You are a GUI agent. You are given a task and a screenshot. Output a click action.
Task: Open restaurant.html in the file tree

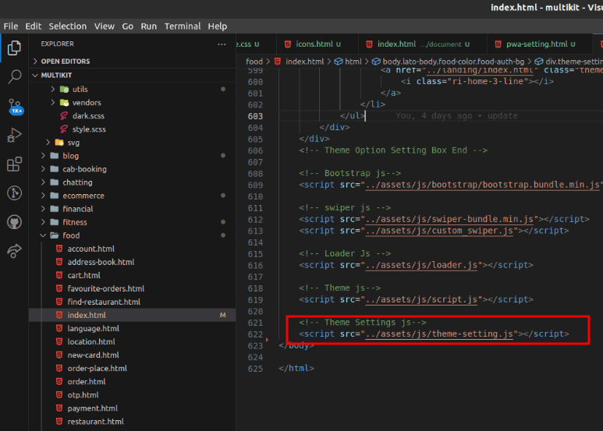95,422
